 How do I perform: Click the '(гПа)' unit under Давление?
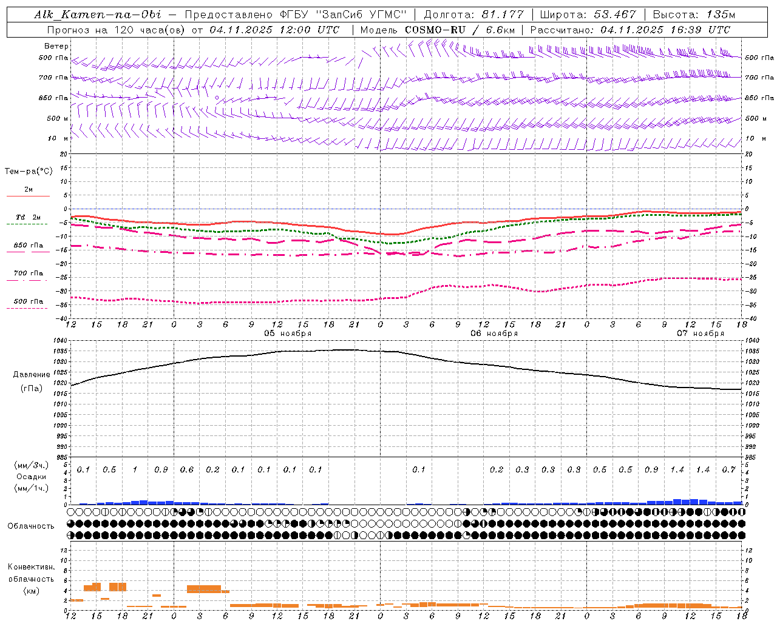(x=32, y=389)
